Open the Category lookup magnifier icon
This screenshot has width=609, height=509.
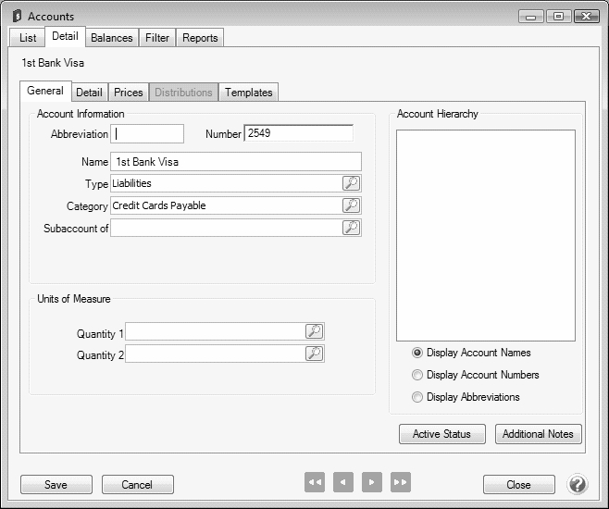click(351, 205)
